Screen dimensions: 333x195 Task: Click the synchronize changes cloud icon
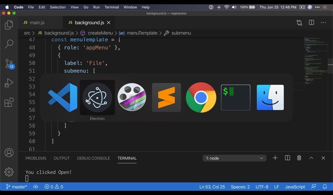(x=36, y=187)
